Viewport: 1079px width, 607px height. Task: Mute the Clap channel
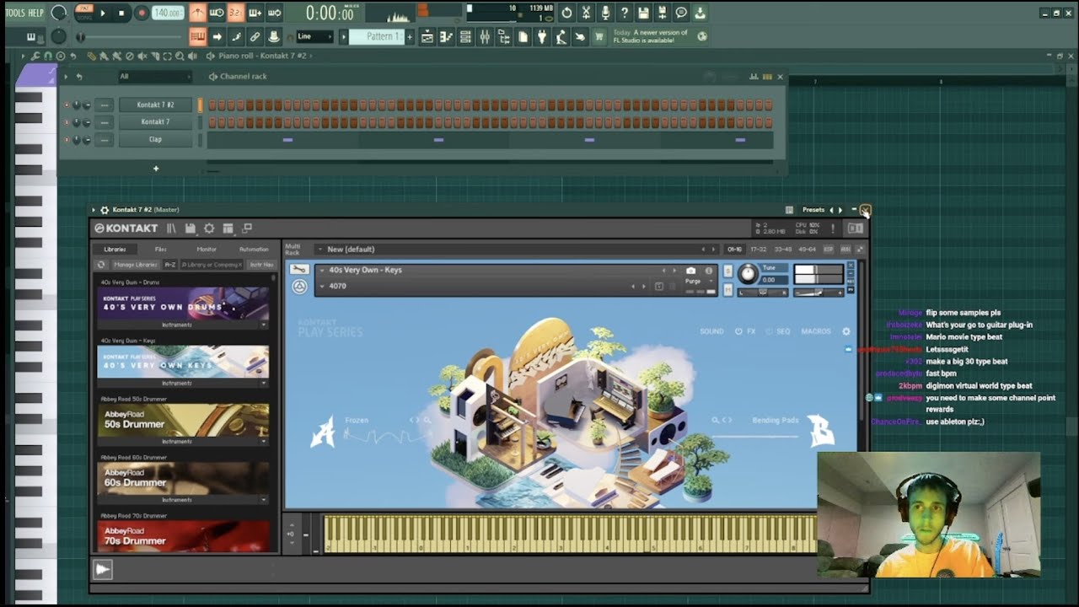tap(67, 140)
